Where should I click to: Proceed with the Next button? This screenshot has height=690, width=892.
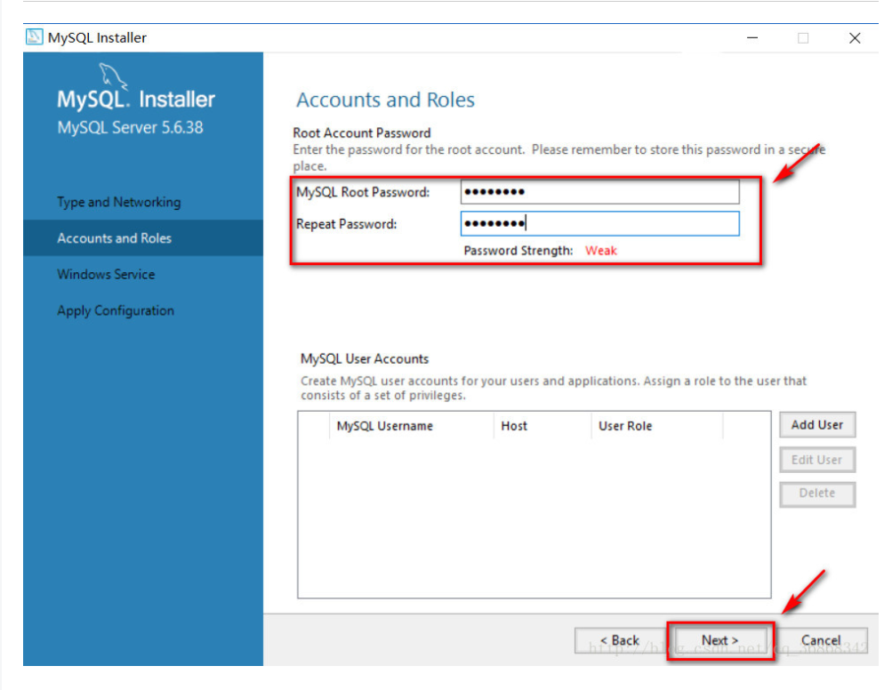[x=720, y=640]
